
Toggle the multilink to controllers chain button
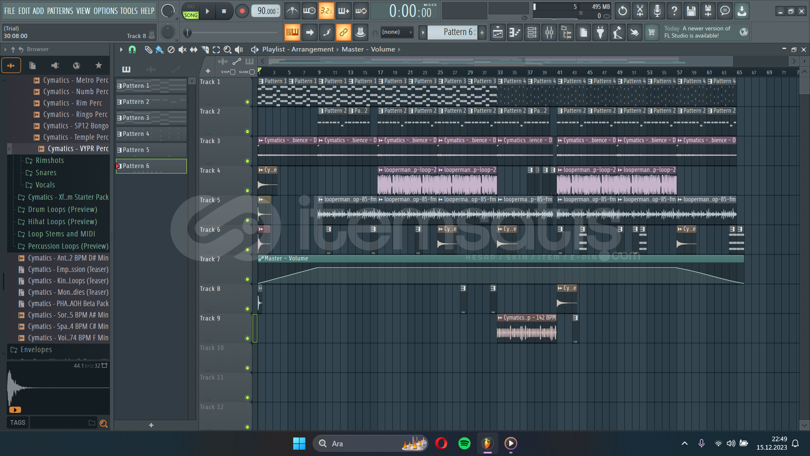pyautogui.click(x=343, y=33)
